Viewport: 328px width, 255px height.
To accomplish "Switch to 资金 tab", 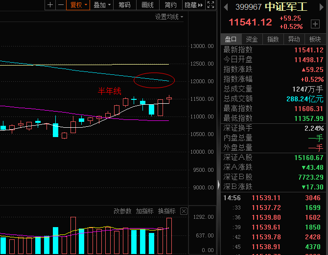I will [x=252, y=39].
